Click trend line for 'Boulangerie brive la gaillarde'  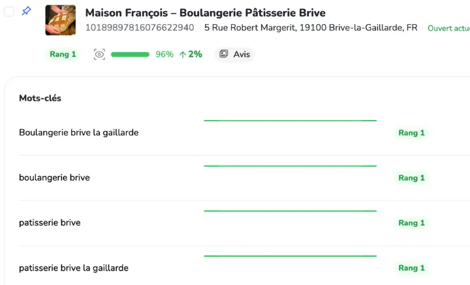(x=290, y=121)
